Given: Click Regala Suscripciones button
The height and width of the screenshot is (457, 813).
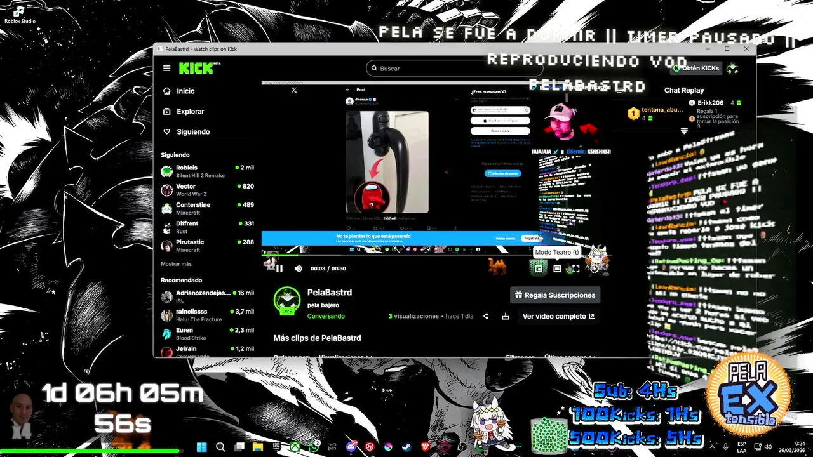Looking at the screenshot, I should point(555,295).
